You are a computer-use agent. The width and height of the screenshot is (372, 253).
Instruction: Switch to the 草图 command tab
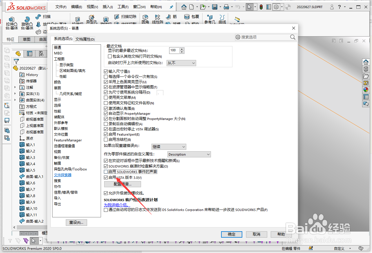click(27, 39)
